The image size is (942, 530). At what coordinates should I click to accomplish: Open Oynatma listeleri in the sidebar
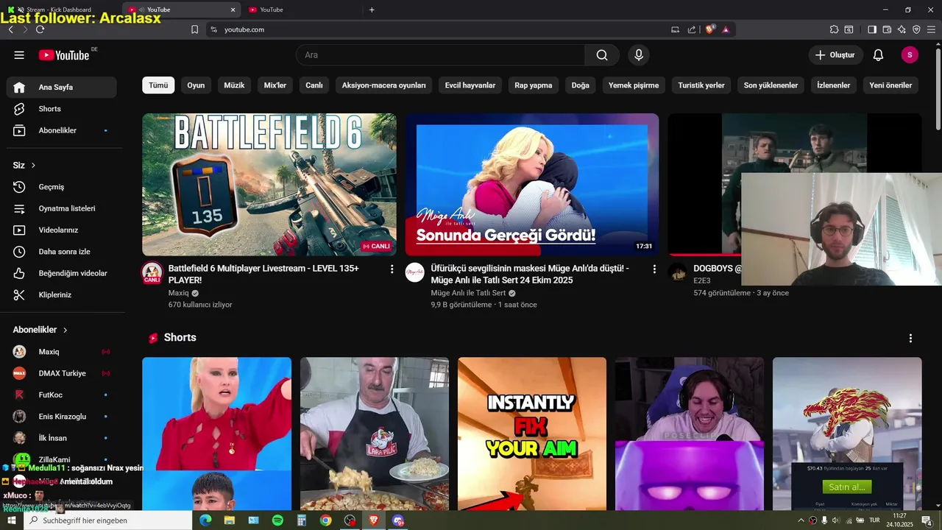(x=62, y=208)
